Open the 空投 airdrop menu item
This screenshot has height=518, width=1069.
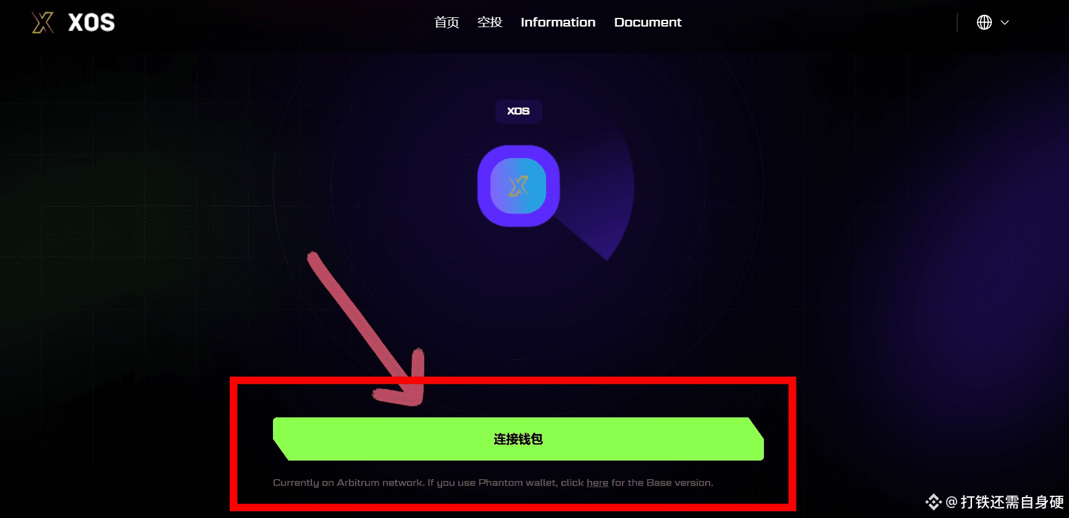point(490,22)
